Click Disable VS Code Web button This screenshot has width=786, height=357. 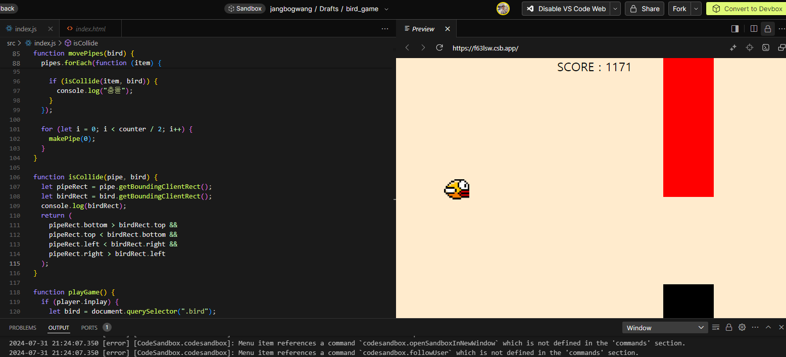[566, 9]
